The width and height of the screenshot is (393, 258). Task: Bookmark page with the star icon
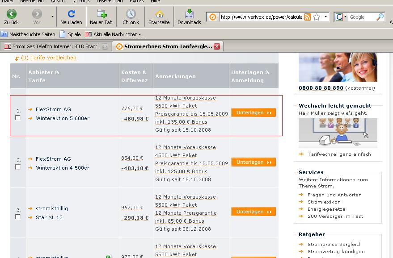(x=317, y=17)
